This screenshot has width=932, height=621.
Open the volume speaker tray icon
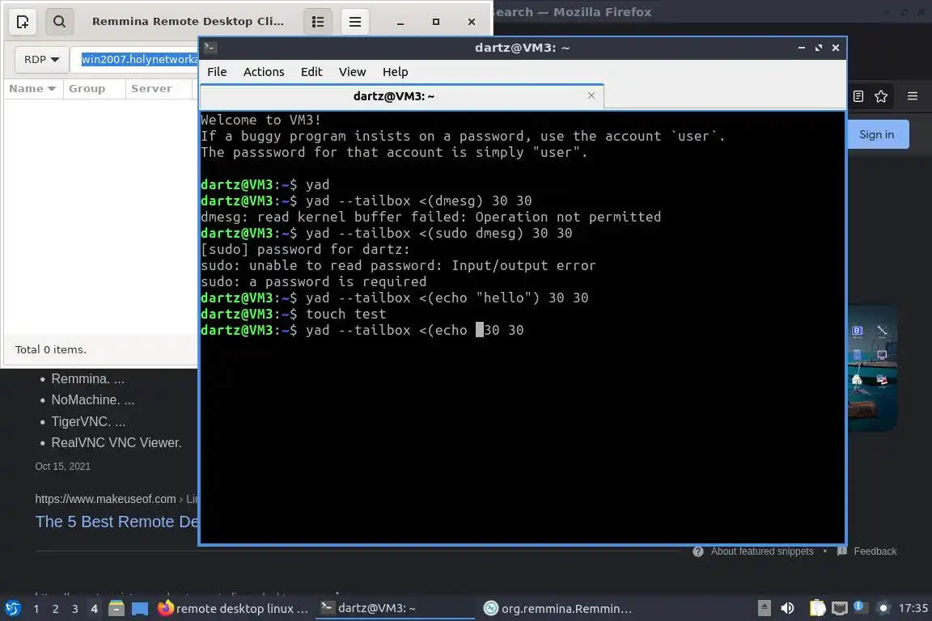click(787, 608)
